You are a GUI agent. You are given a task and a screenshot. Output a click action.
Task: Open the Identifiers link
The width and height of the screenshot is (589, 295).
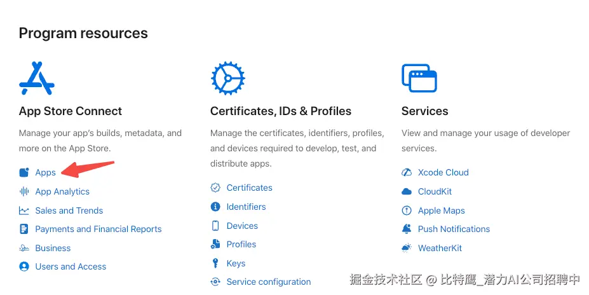click(x=246, y=207)
